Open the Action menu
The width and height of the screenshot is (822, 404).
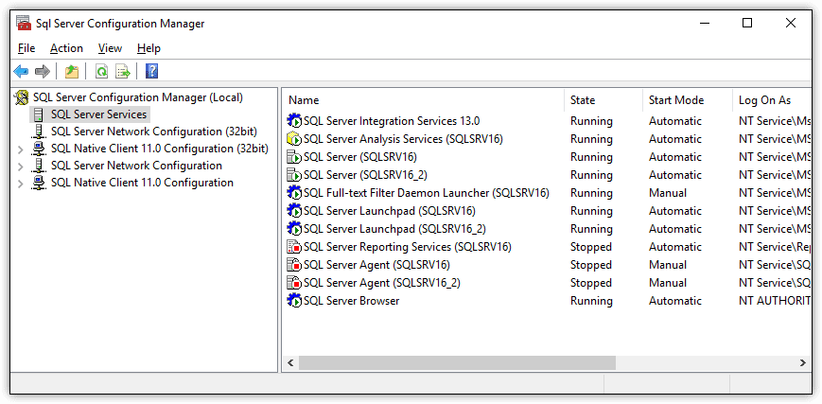[x=66, y=48]
